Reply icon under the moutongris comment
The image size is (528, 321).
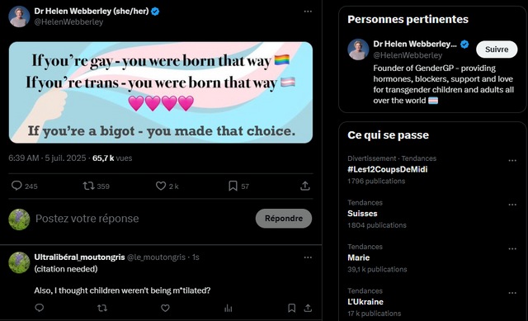[x=40, y=308]
